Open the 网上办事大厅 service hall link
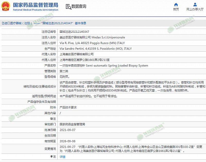Image resolution: width=206 pixels, height=162 pixels. [195, 9]
